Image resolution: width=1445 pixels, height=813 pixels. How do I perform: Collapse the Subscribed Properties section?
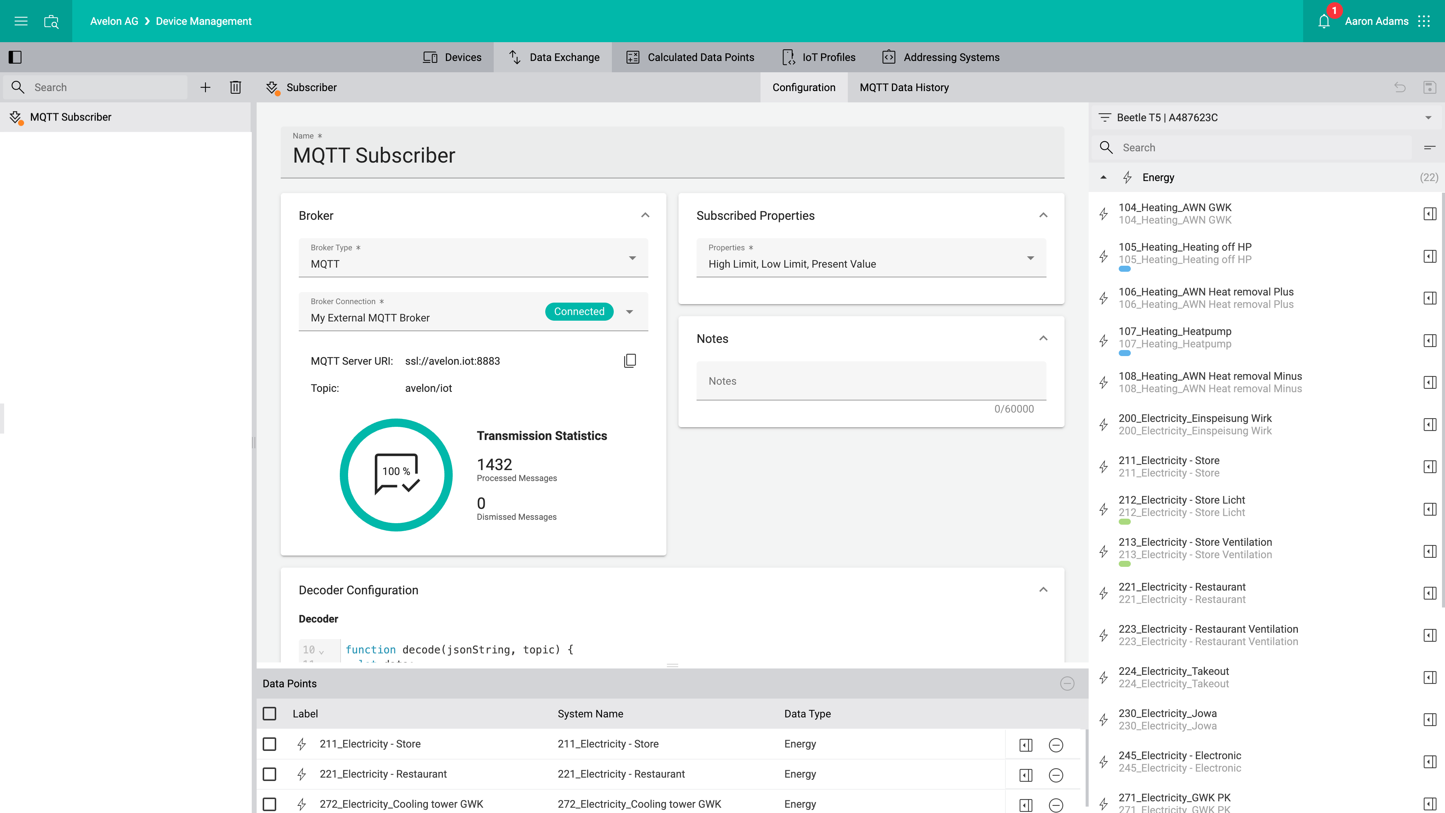coord(1043,215)
